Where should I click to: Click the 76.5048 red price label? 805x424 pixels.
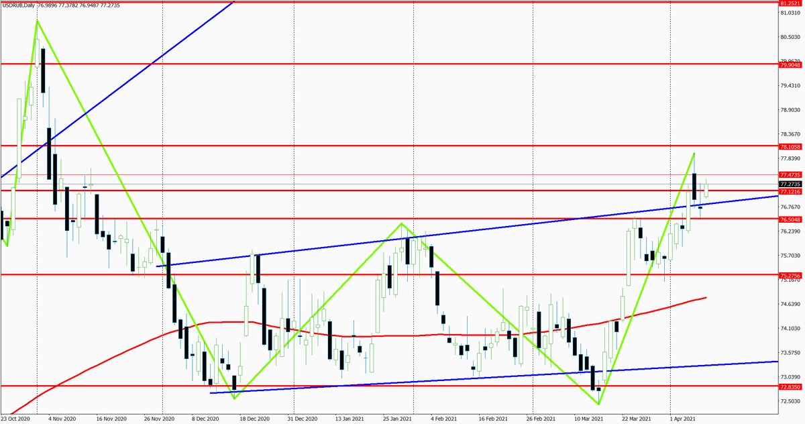pyautogui.click(x=791, y=219)
